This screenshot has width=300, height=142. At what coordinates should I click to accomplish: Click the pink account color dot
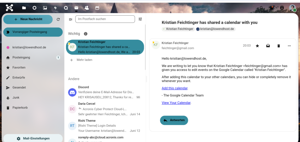[x=8, y=47]
